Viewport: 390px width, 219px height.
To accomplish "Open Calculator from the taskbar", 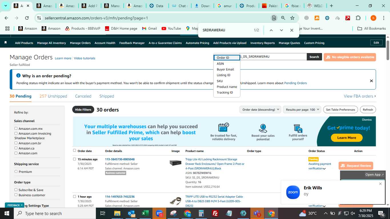I will click(x=201, y=213).
